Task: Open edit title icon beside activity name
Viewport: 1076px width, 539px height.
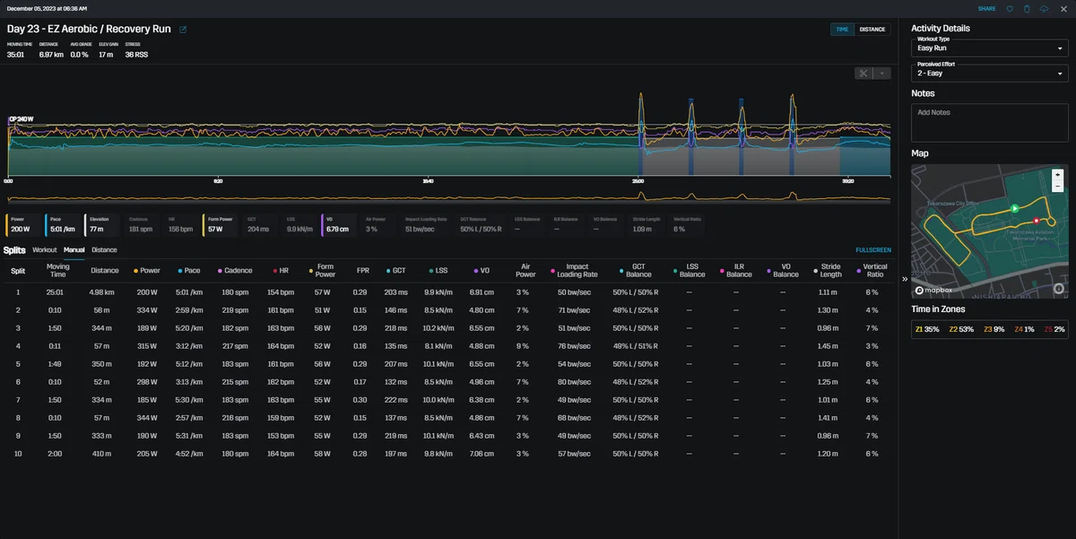Action: 183,30
